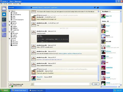Click the member list vertical scrollbar thumb
Viewport: 123px width, 92px height.
point(121,17)
